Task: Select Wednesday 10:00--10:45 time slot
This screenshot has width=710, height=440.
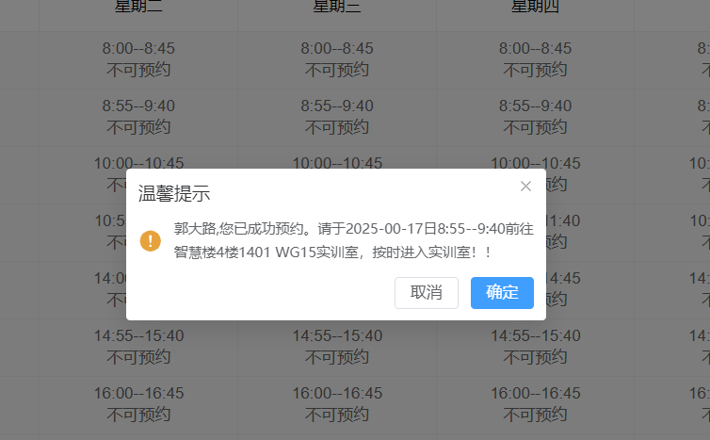Action: click(337, 162)
